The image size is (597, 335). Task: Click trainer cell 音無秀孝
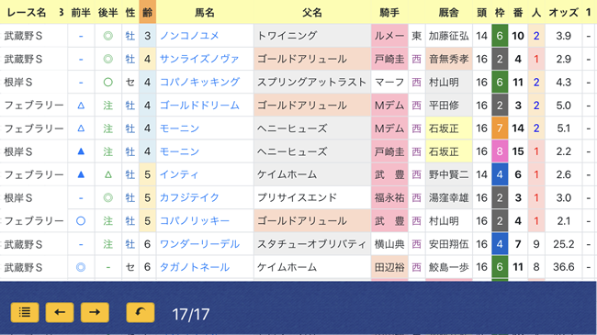point(449,59)
